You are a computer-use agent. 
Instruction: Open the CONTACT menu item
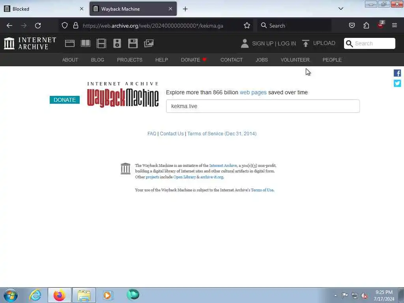pyautogui.click(x=232, y=60)
